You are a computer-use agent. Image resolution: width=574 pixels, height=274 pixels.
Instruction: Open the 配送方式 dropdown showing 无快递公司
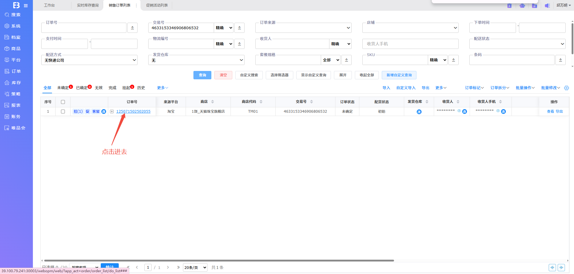click(x=89, y=60)
